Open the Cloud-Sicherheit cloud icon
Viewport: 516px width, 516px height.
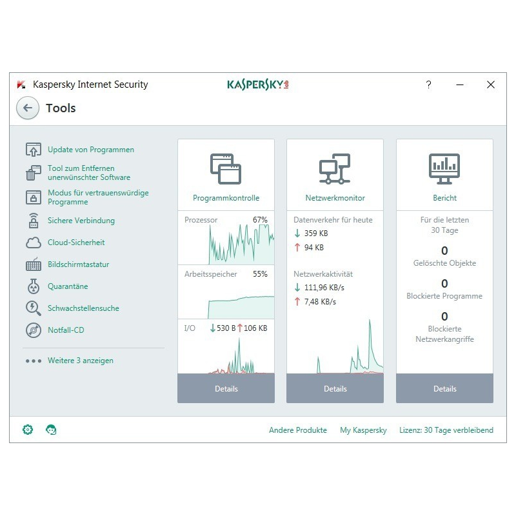point(34,243)
